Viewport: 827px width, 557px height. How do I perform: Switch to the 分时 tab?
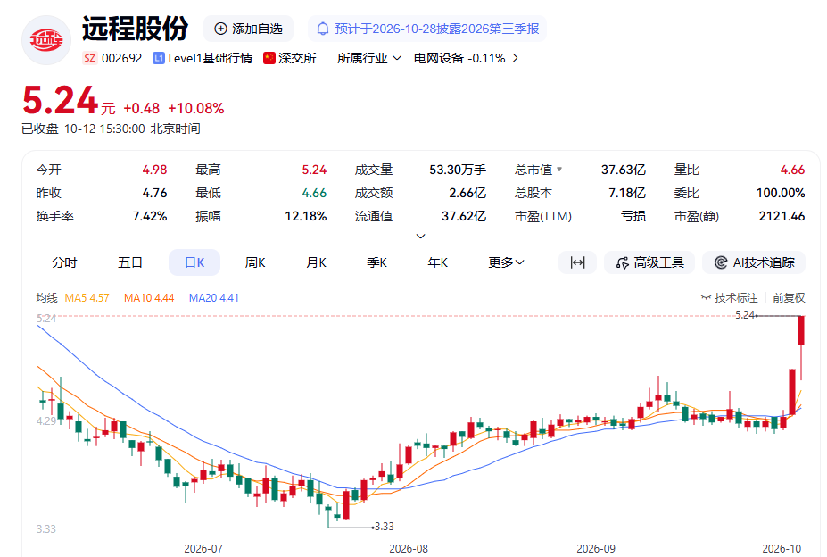coord(64,262)
